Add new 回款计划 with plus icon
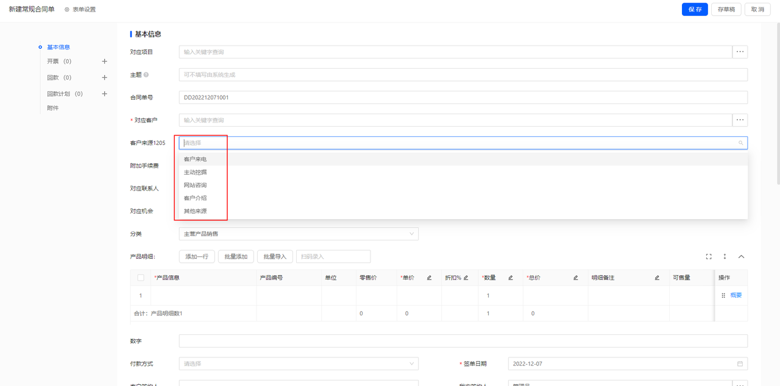The height and width of the screenshot is (386, 780). pos(104,94)
